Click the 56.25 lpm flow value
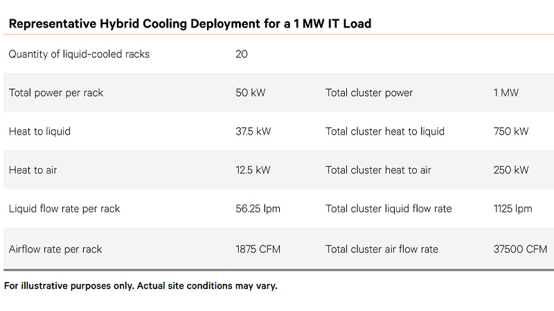554x311 pixels. click(x=258, y=209)
